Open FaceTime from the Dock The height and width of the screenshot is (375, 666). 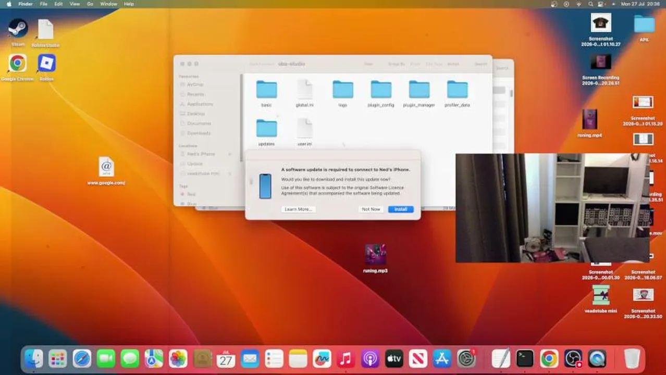click(106, 358)
